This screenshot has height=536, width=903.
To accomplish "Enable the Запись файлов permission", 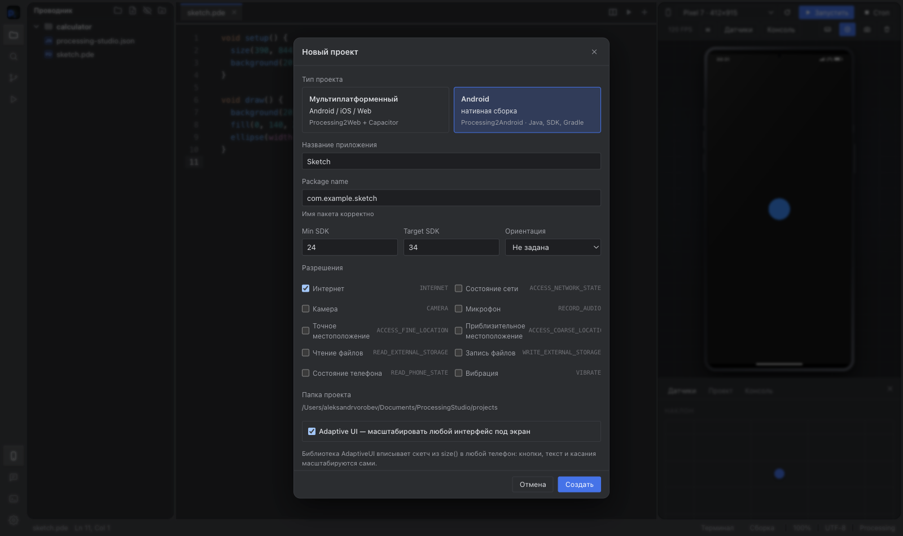I will pos(458,353).
